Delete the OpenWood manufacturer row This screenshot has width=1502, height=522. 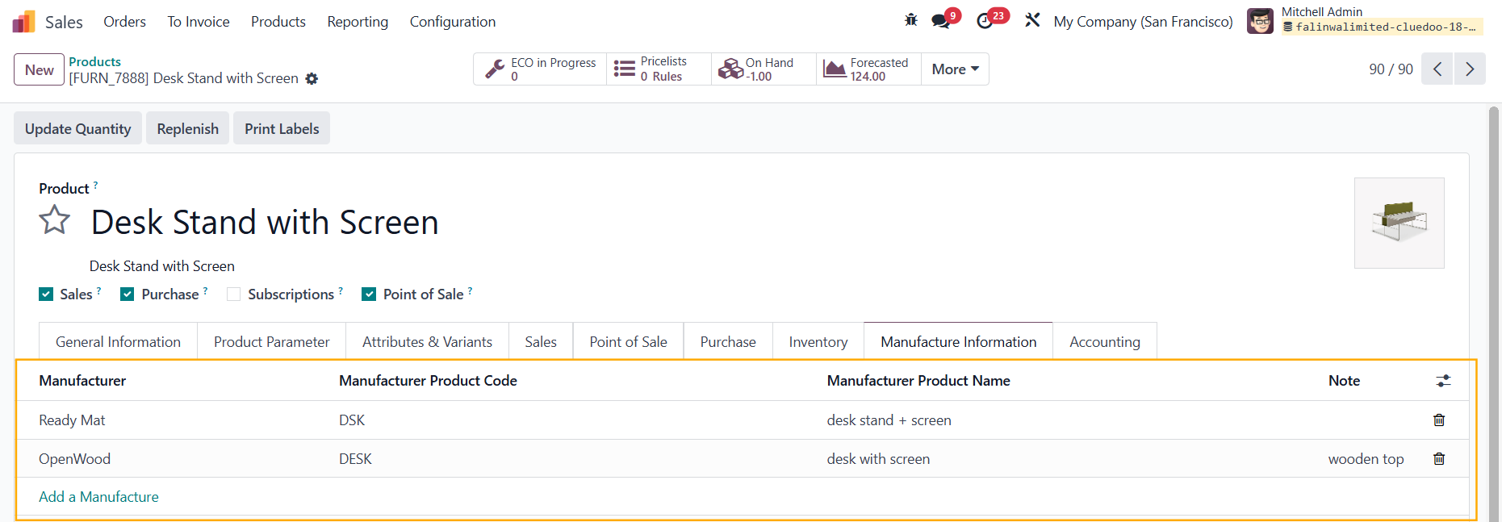tap(1438, 459)
